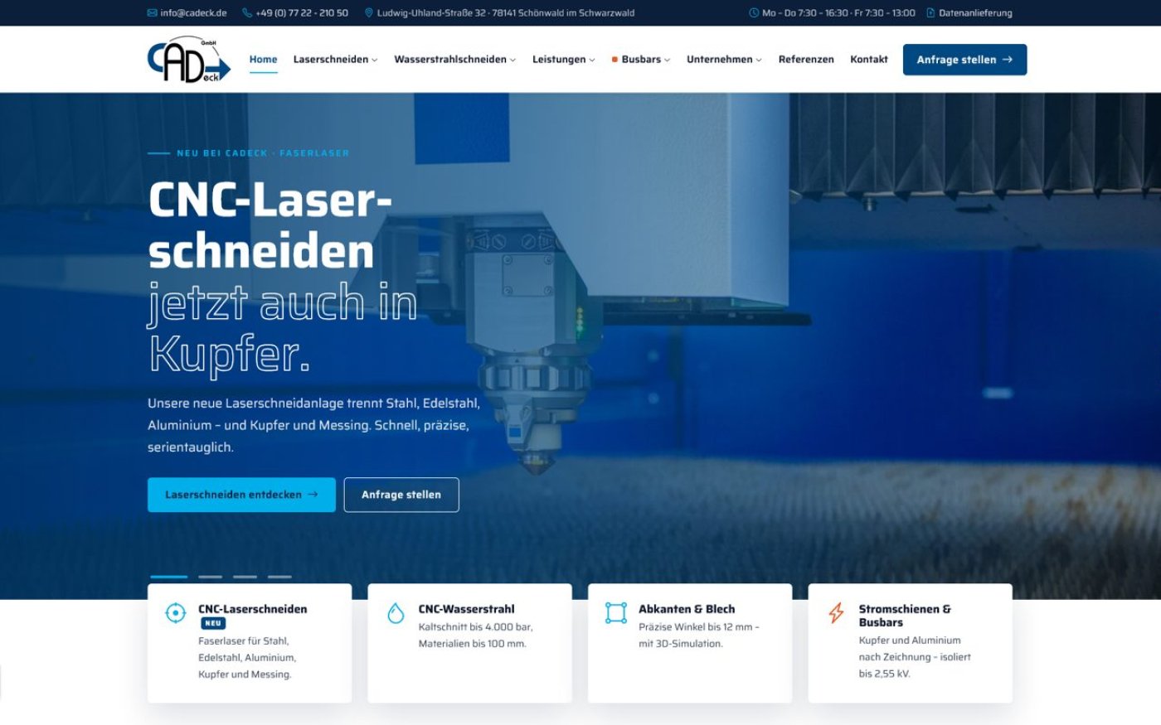
Task: Open the Datenanlieferung link
Action: pos(975,13)
